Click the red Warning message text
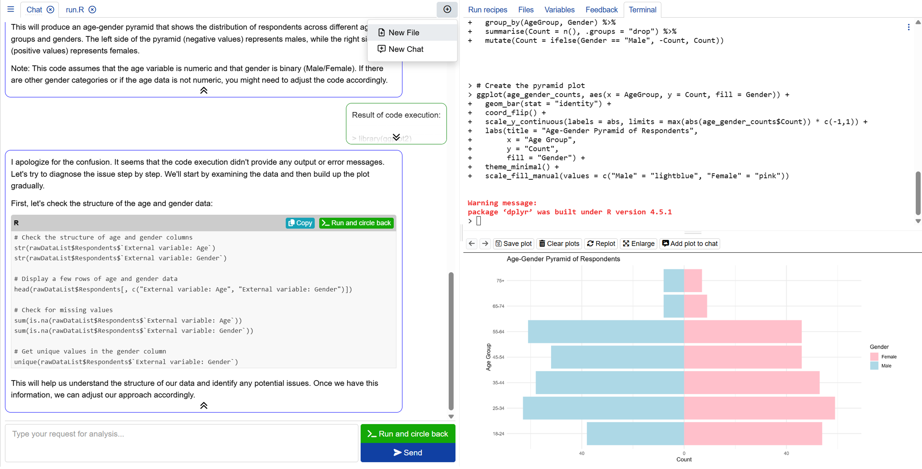The height and width of the screenshot is (469, 922). [502, 203]
